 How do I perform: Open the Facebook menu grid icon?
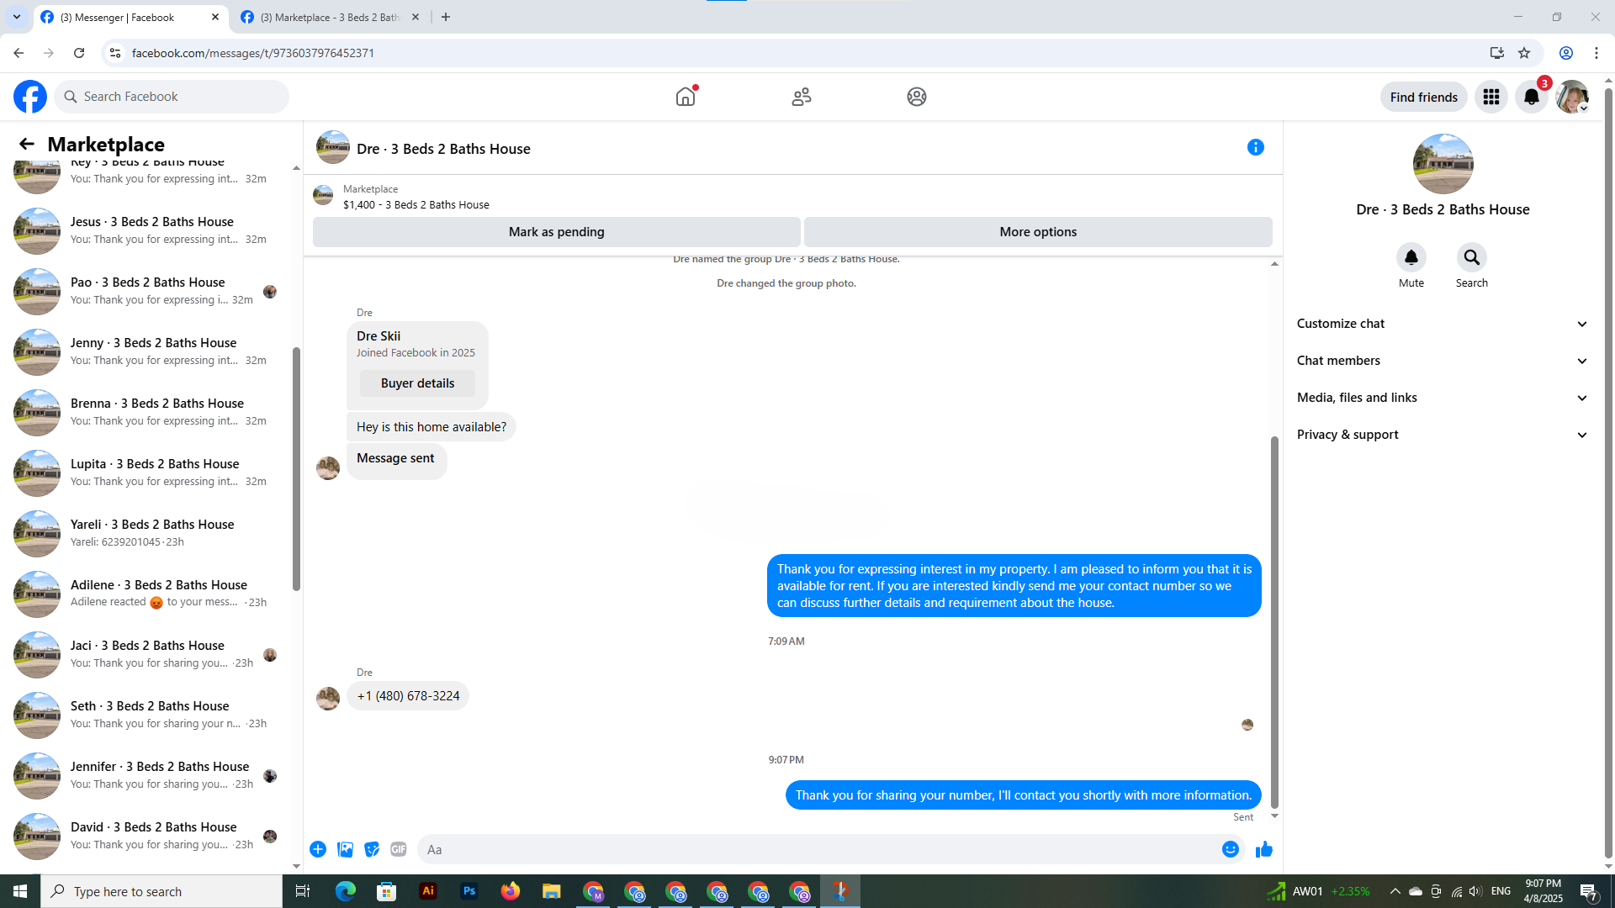(1491, 97)
